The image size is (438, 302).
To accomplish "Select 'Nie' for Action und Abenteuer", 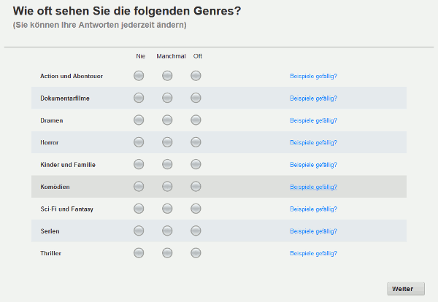I will [139, 76].
